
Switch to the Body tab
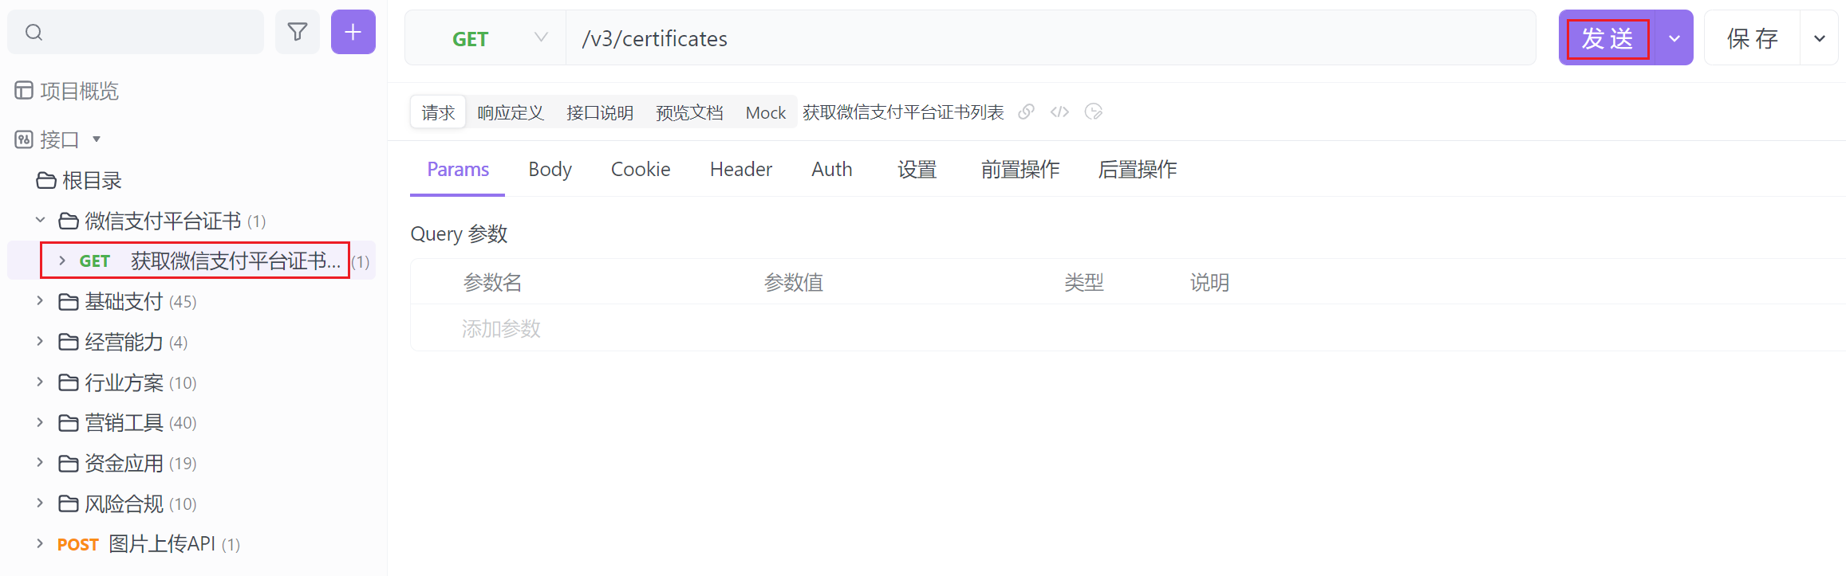click(x=550, y=170)
